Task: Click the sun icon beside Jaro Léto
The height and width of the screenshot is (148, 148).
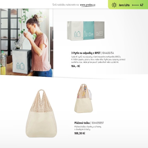Action: point(114,5)
